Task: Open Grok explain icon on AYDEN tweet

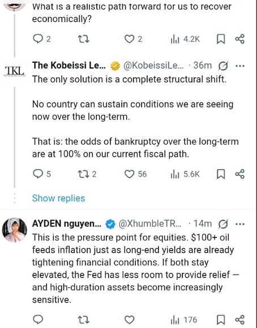Action: click(x=223, y=225)
